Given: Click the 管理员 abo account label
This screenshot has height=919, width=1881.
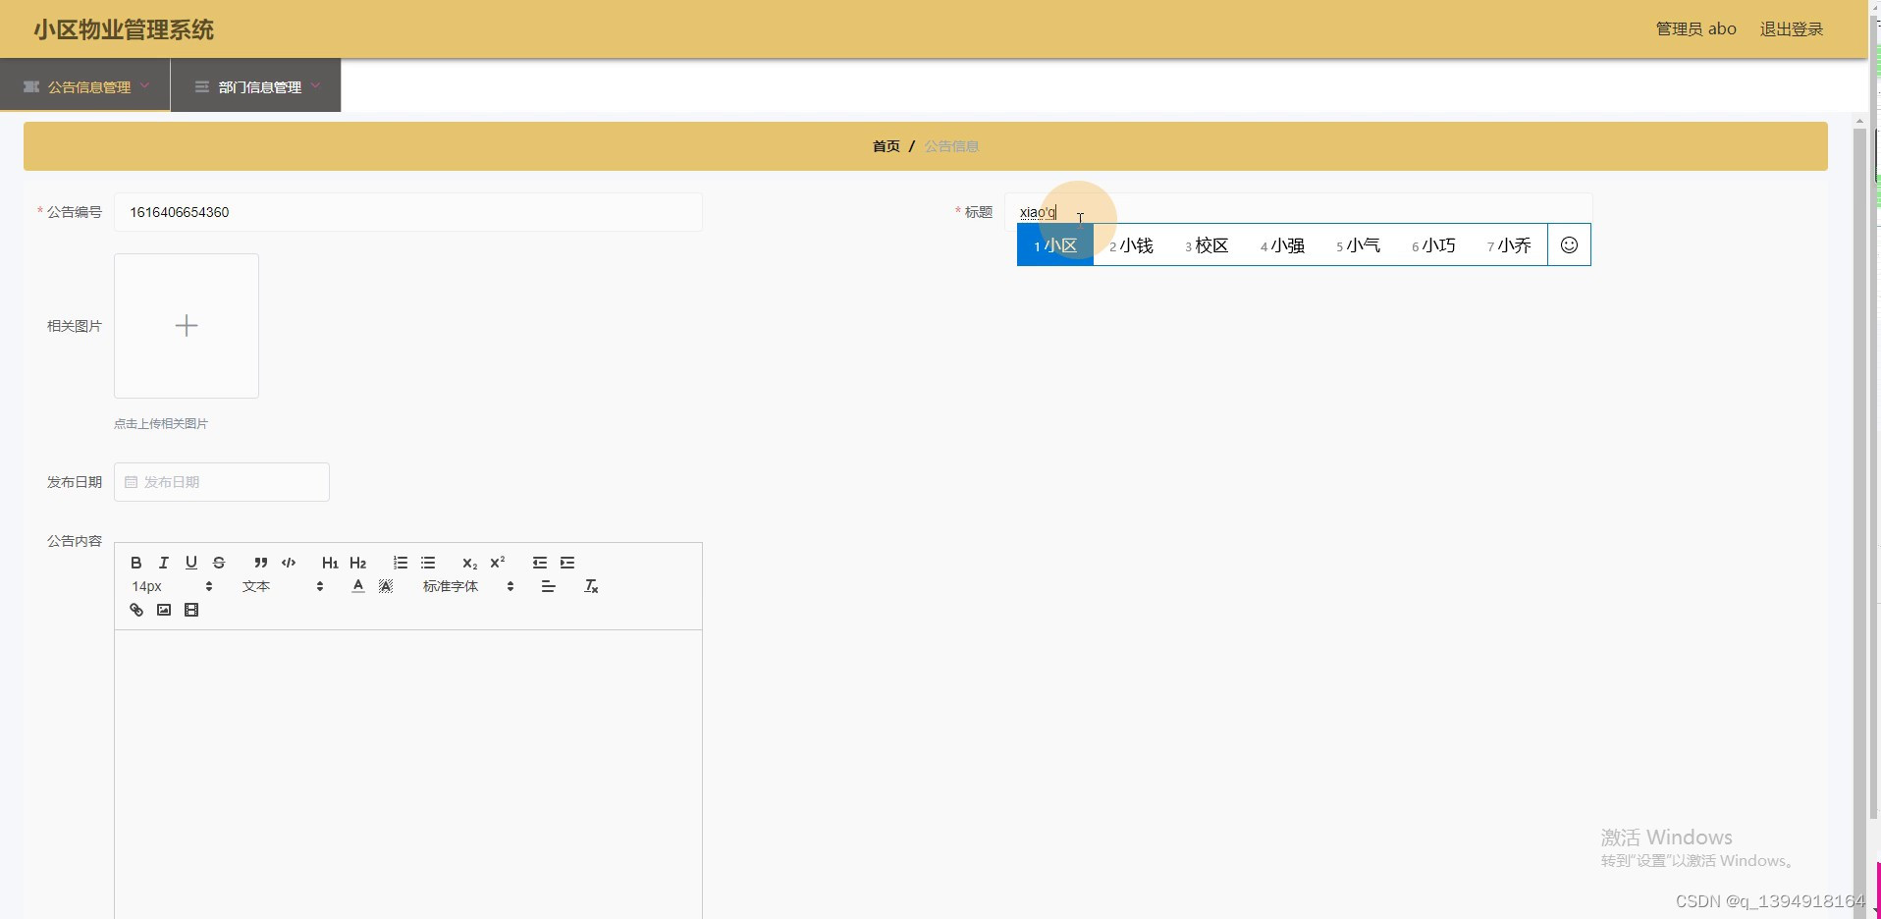Looking at the screenshot, I should (1695, 29).
